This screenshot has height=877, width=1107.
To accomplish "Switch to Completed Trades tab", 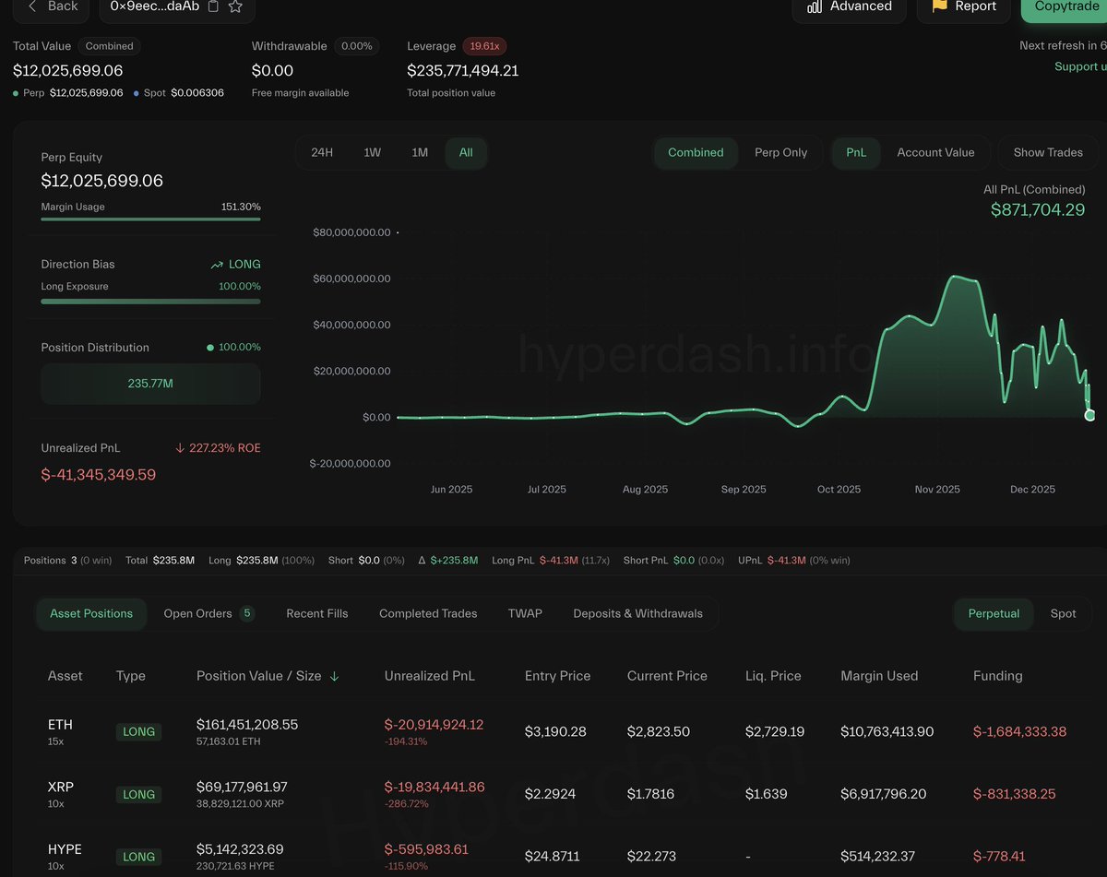I will (428, 612).
